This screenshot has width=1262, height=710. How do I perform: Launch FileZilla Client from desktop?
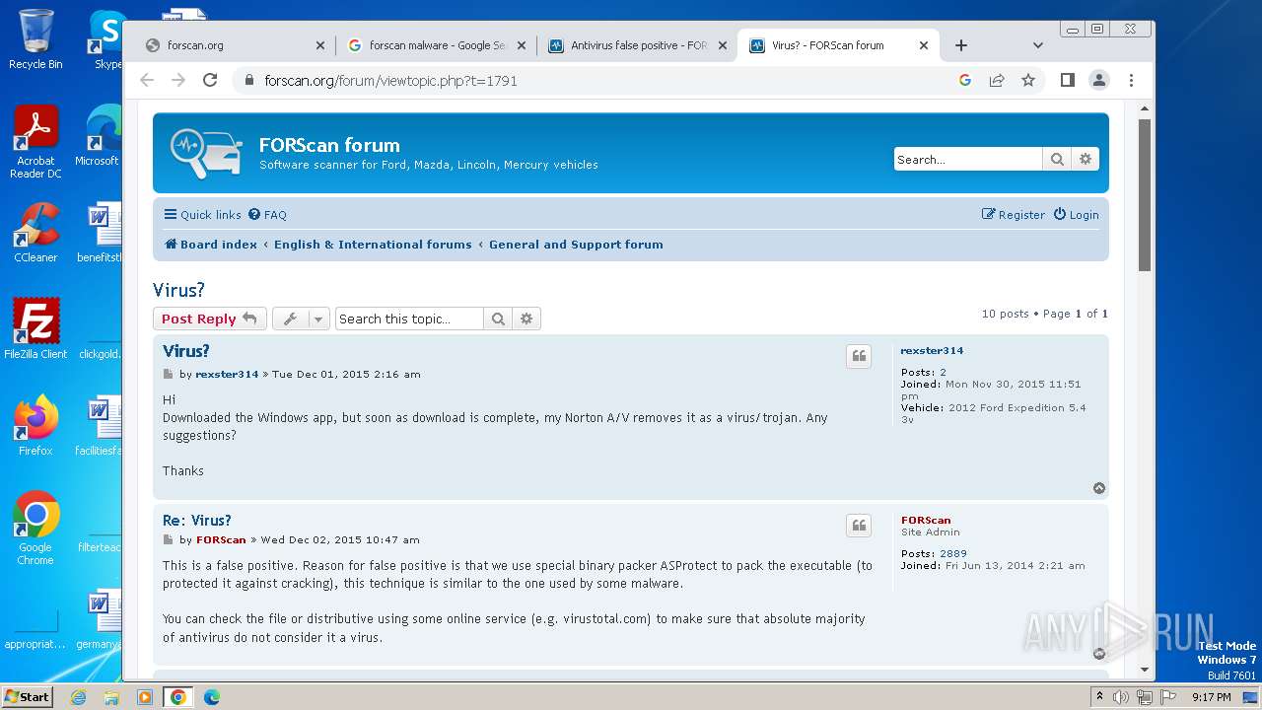pos(35,328)
